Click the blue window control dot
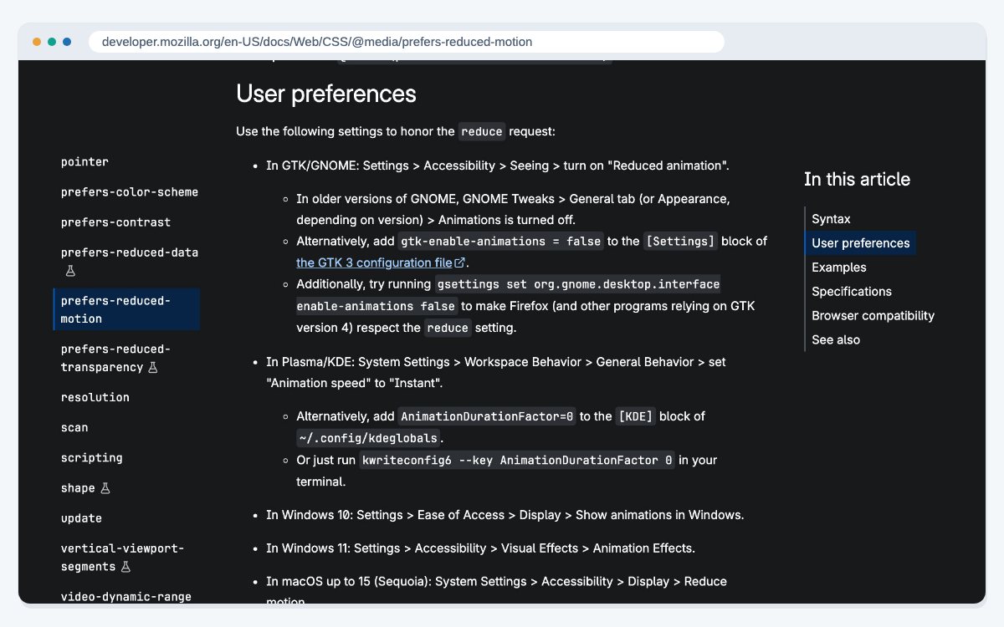The image size is (1004, 627). pyautogui.click(x=67, y=42)
